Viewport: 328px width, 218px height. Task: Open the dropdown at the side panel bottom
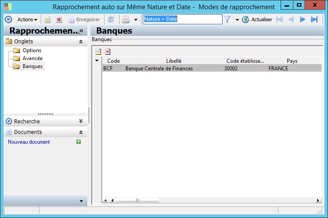(x=82, y=201)
